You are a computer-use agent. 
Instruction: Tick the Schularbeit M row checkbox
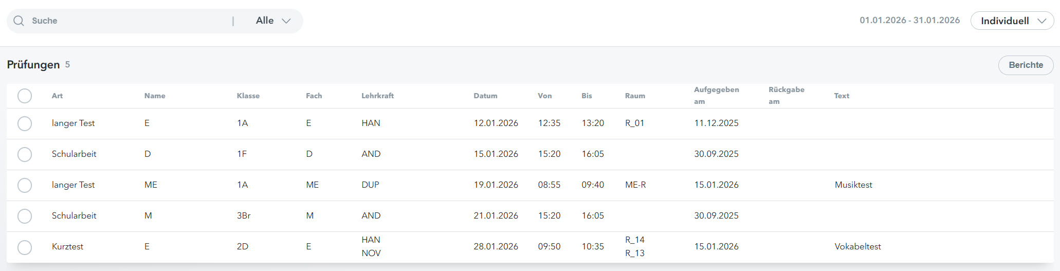click(x=25, y=216)
